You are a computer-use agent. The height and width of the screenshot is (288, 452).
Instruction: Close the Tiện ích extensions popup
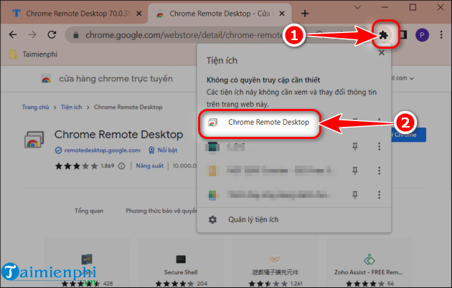click(x=382, y=52)
